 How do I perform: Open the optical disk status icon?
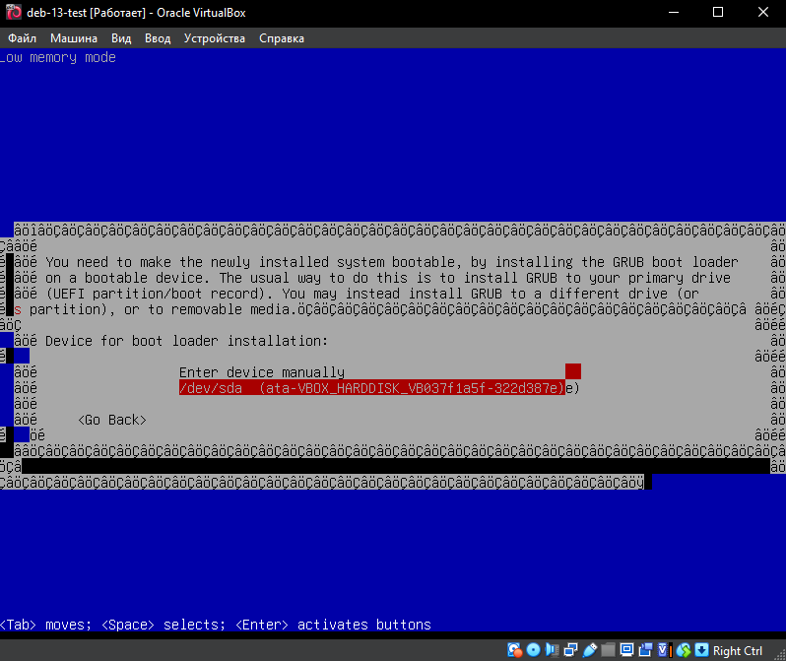pos(534,650)
